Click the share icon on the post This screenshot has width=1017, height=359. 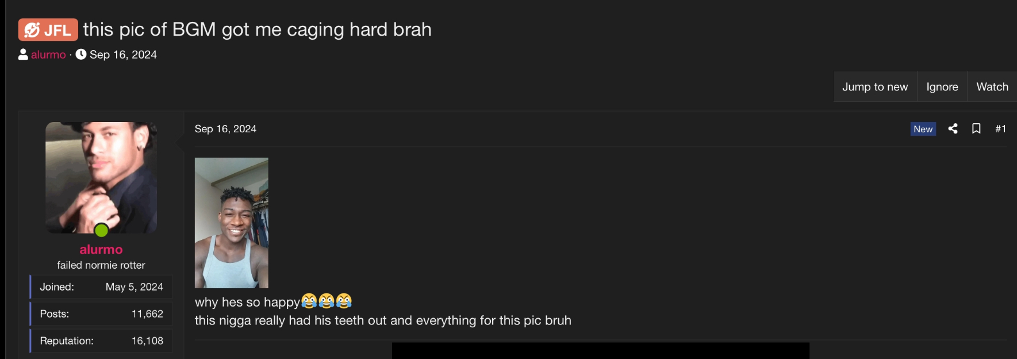953,129
